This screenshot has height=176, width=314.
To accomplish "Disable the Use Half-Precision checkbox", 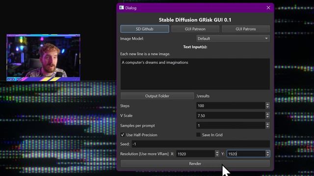I will point(122,135).
